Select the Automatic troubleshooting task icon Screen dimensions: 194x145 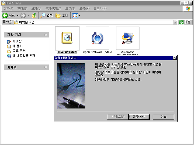(128, 38)
